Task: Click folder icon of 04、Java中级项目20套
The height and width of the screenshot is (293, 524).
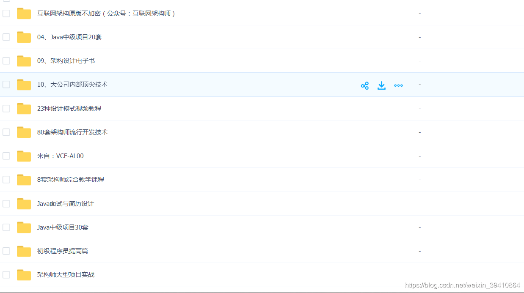Action: pos(24,37)
